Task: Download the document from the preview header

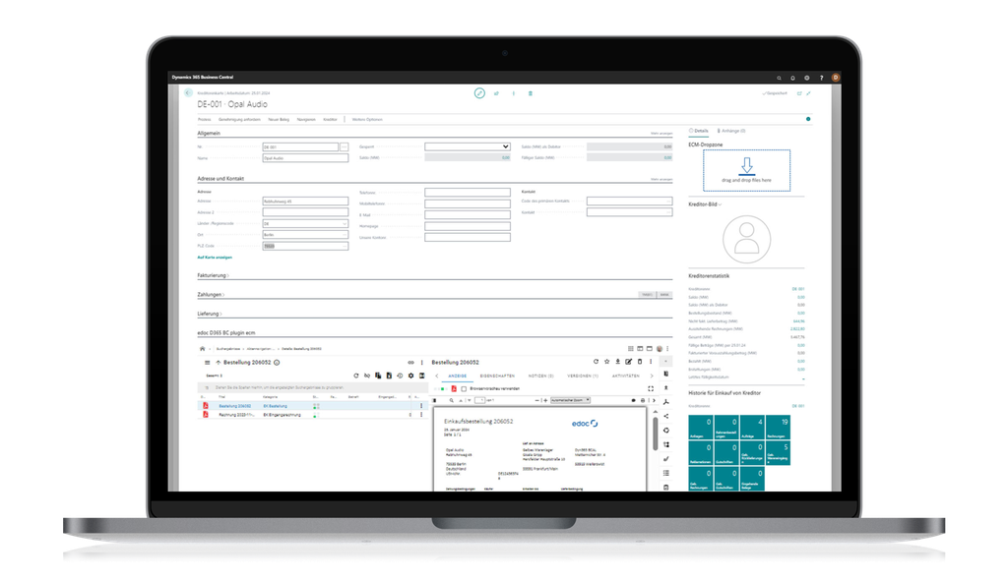Action: click(x=618, y=362)
